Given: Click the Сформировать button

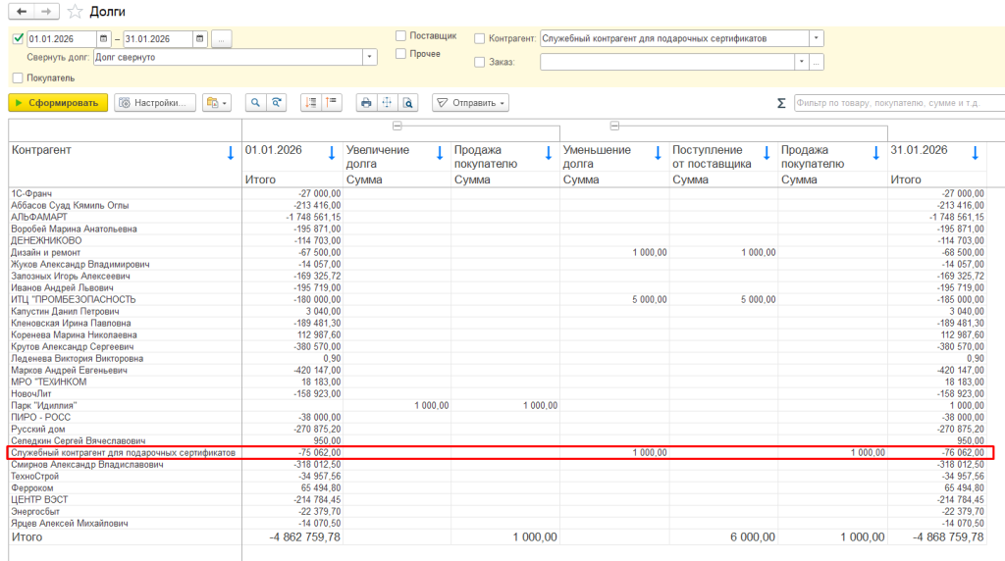Looking at the screenshot, I should pos(58,102).
